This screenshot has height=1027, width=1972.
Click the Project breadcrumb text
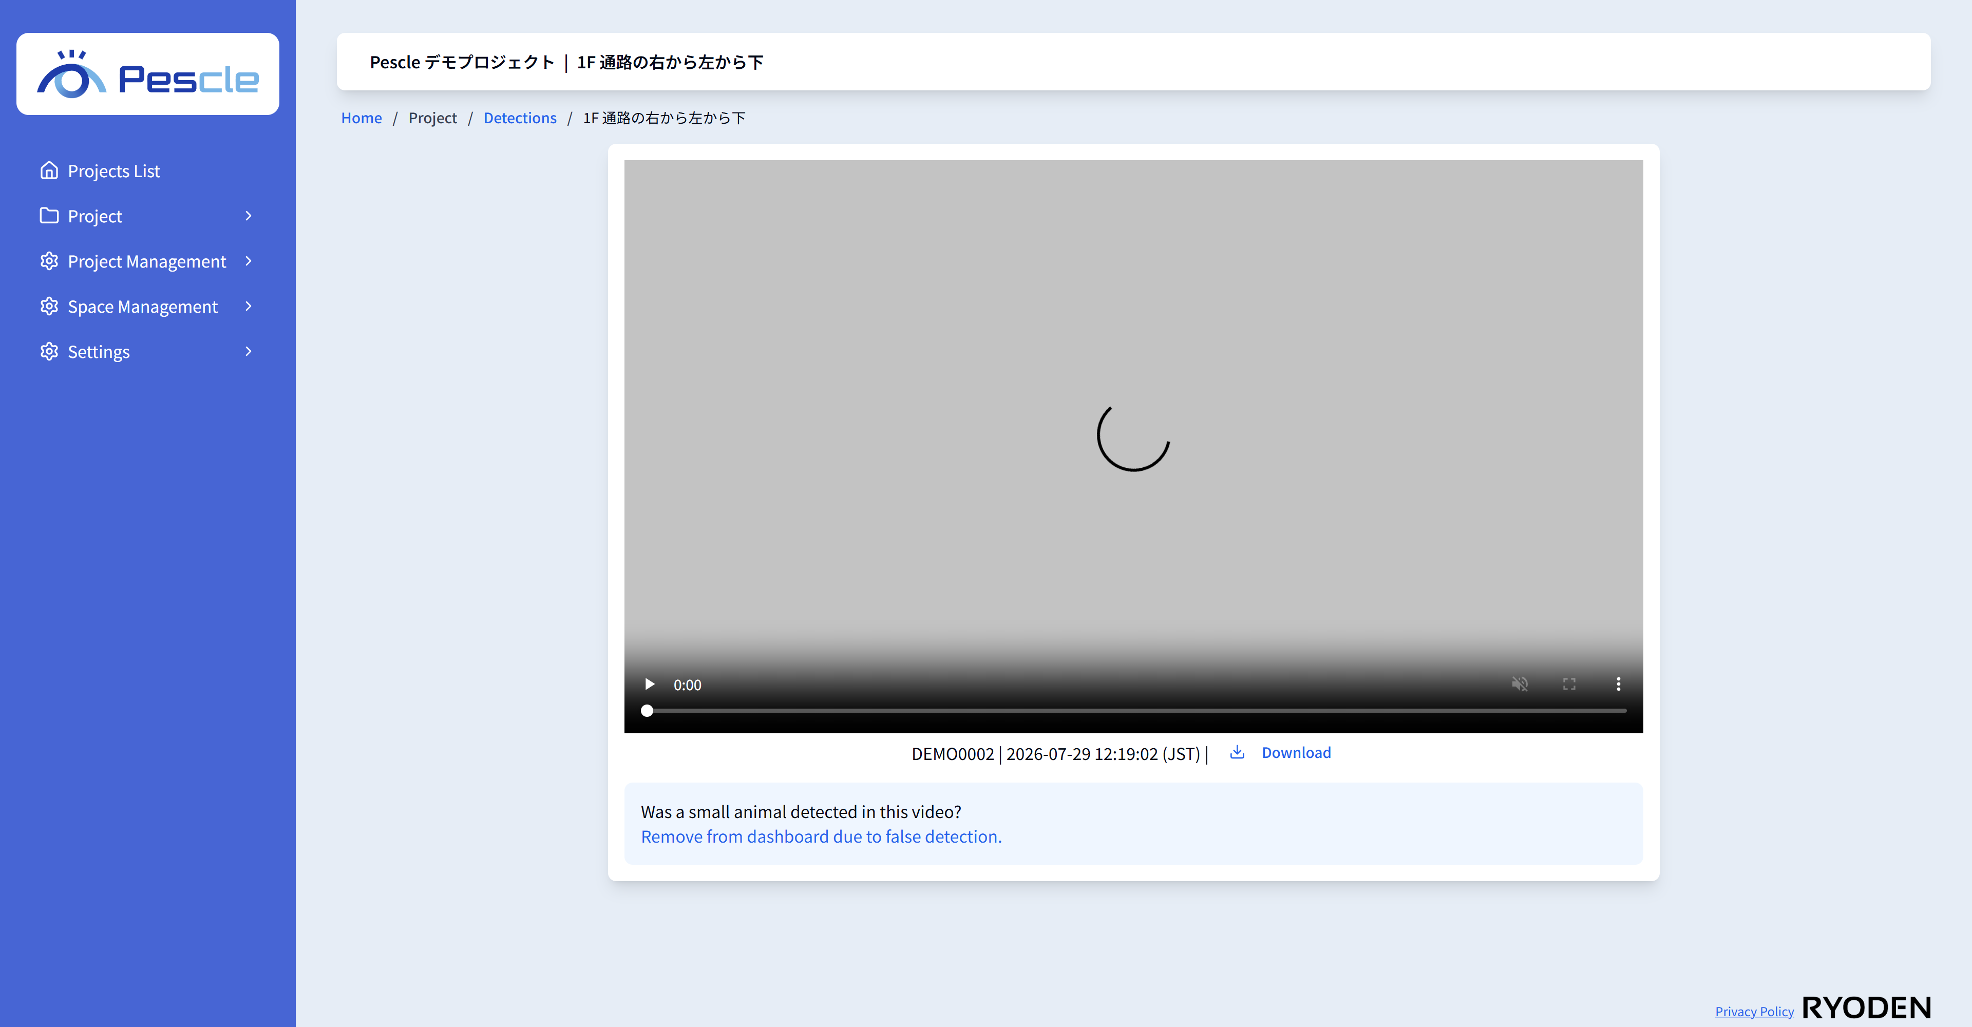(432, 118)
